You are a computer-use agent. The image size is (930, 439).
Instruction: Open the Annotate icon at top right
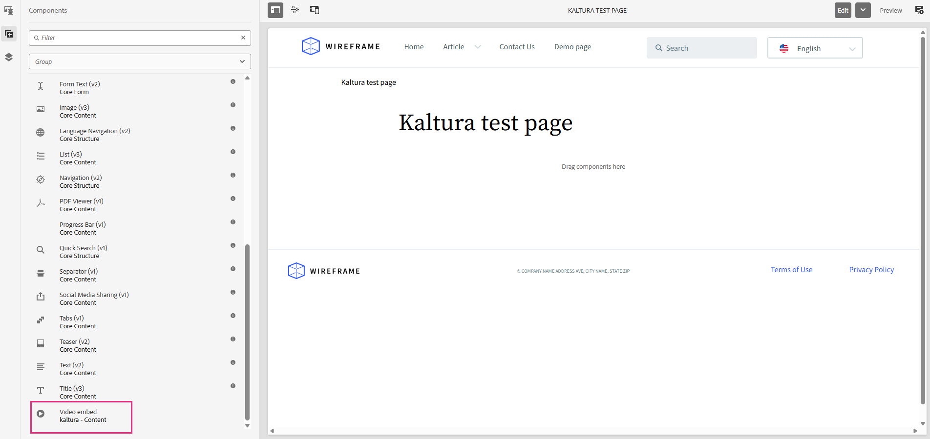pos(919,10)
